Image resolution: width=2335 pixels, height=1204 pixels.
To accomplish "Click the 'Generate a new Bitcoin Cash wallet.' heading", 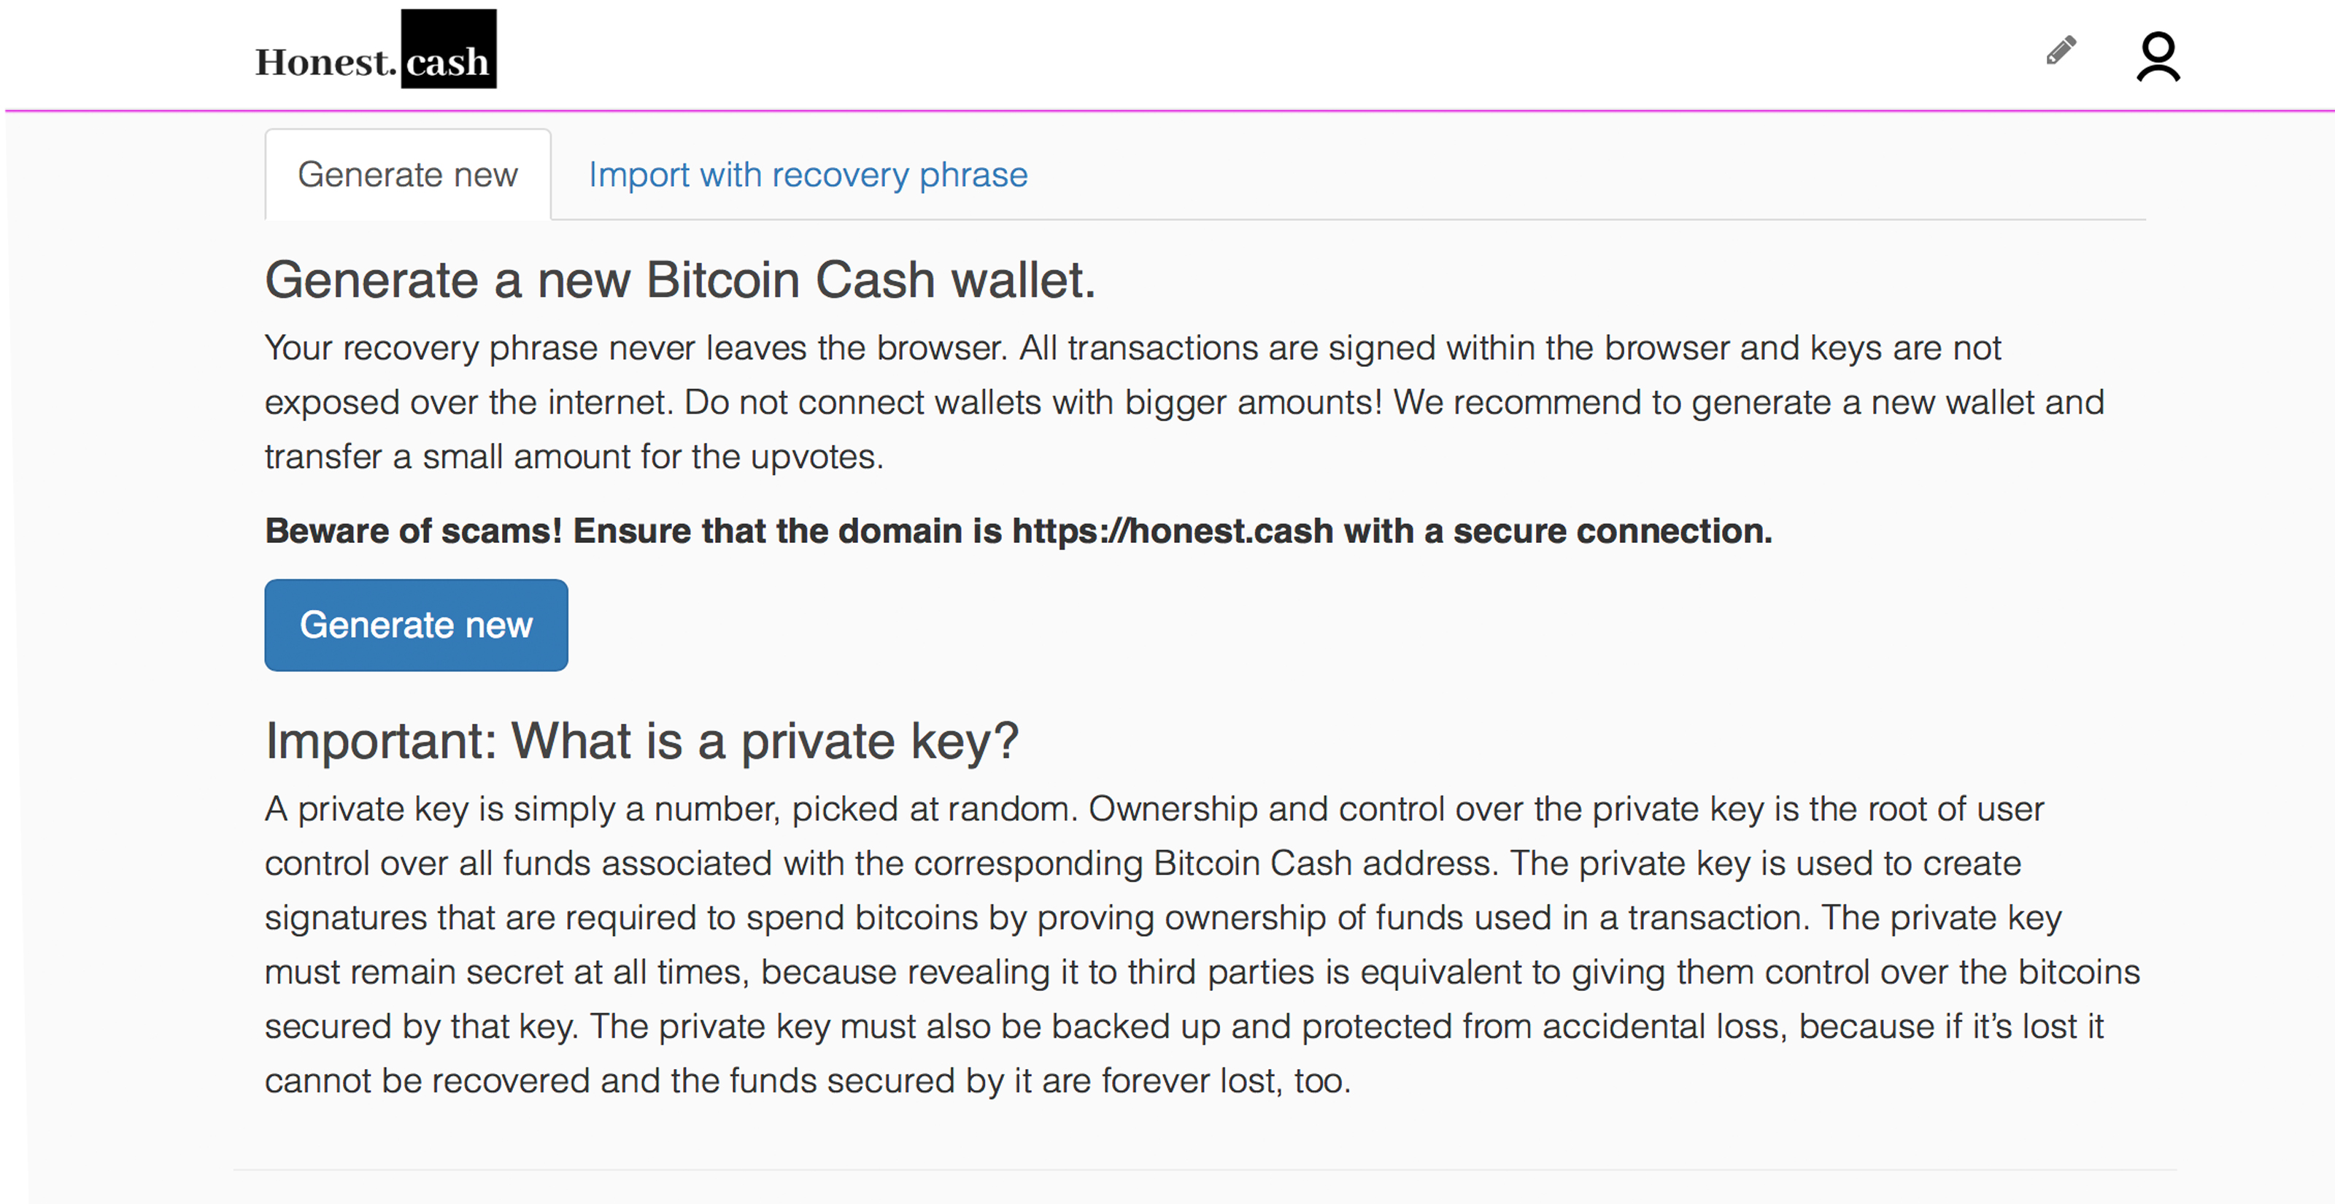I will point(680,279).
